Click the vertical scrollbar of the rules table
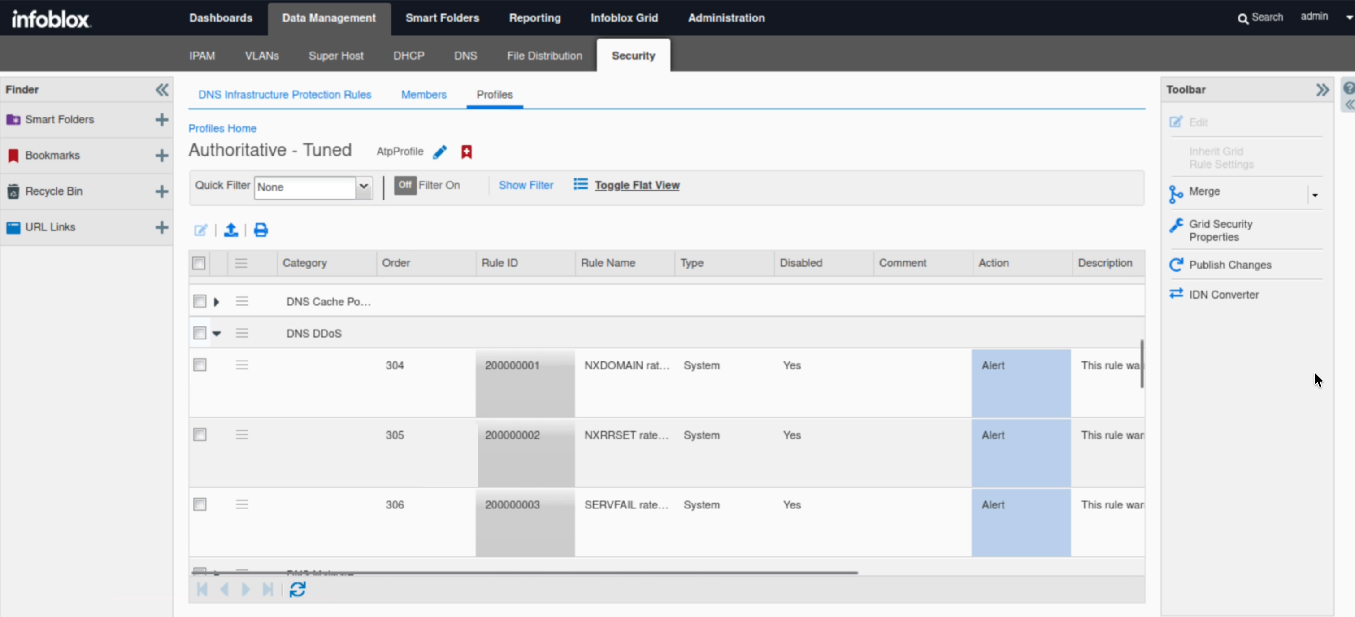1355x617 pixels. (1142, 364)
